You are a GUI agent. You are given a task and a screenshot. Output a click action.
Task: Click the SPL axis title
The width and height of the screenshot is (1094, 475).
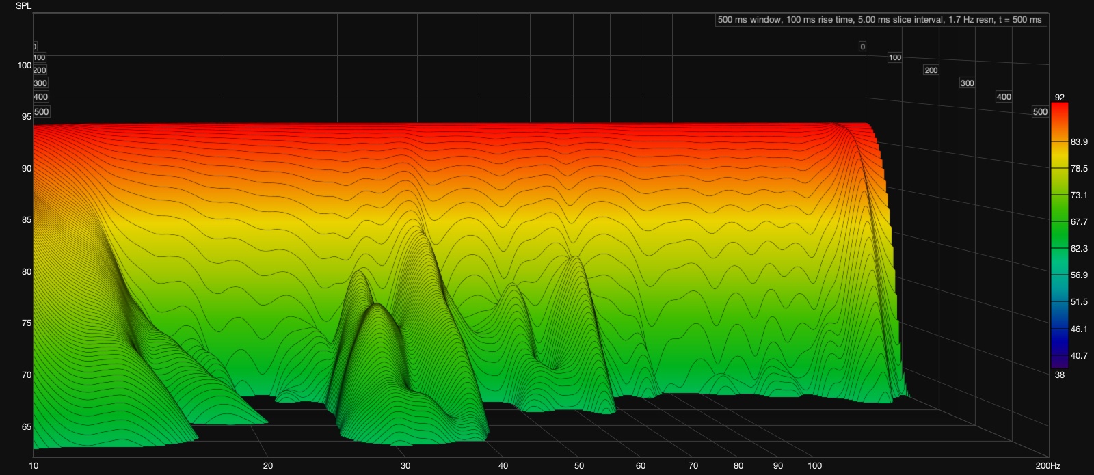click(x=23, y=6)
